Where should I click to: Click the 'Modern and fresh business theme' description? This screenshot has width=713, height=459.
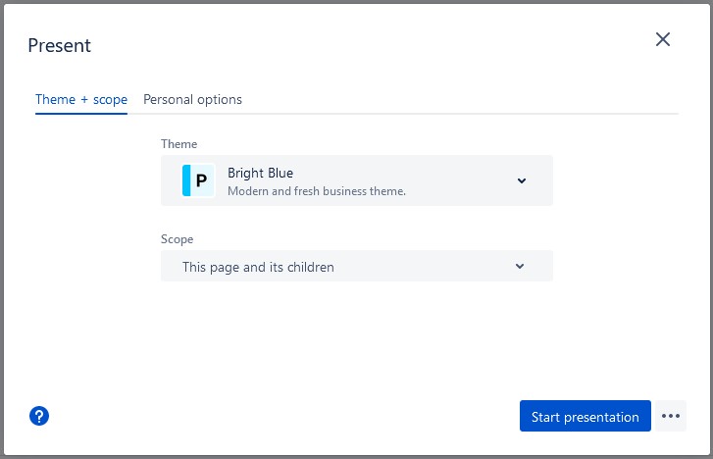click(x=317, y=191)
